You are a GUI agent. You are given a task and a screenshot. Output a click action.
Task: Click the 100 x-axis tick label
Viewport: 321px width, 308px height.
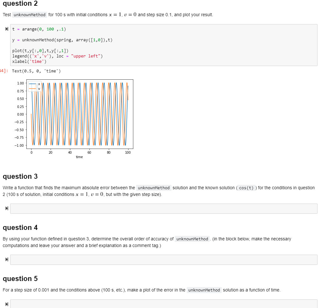coord(128,152)
